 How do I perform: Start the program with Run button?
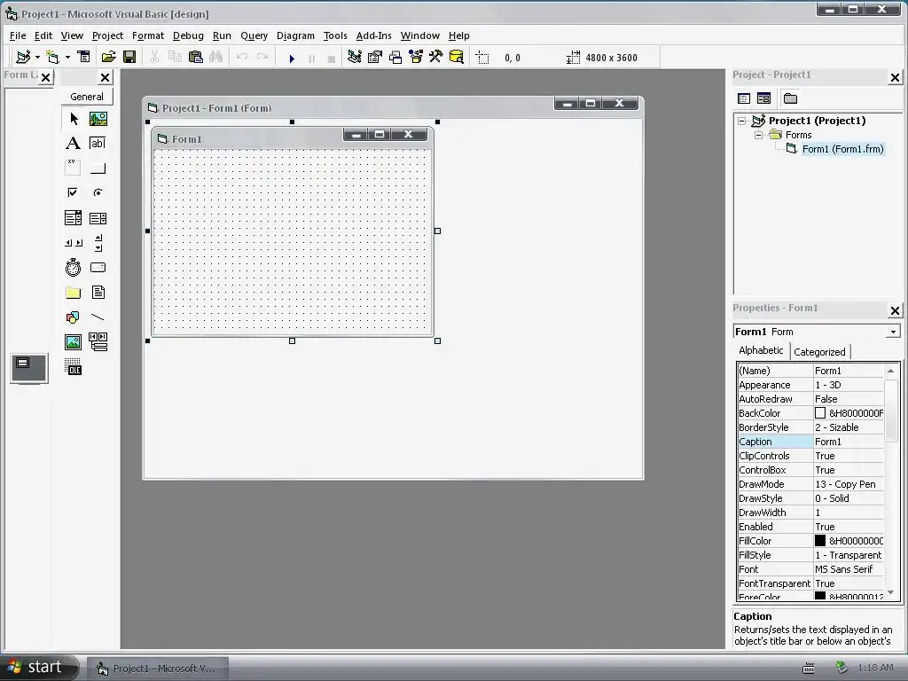pos(292,58)
